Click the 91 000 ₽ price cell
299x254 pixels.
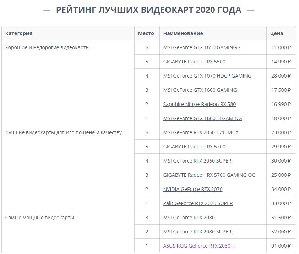pyautogui.click(x=281, y=246)
